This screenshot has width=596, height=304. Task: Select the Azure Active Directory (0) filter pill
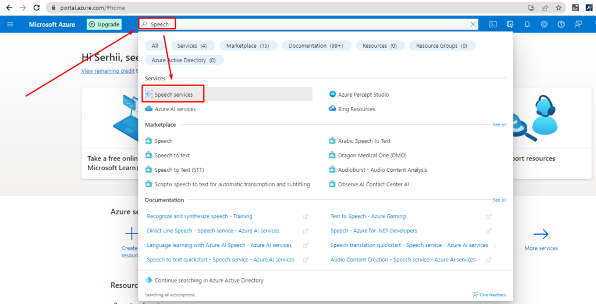[184, 60]
